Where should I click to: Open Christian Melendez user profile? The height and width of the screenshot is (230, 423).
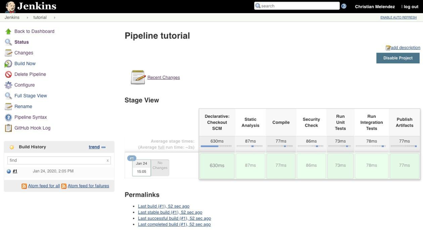[374, 7]
